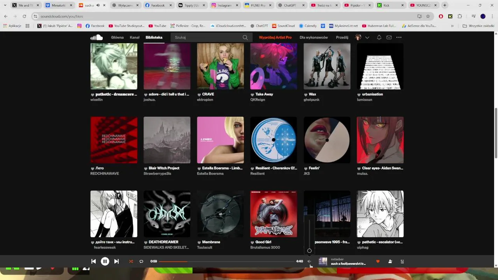Unlike the urbanisation track
Image resolution: width=498 pixels, height=280 pixels.
coord(359,94)
